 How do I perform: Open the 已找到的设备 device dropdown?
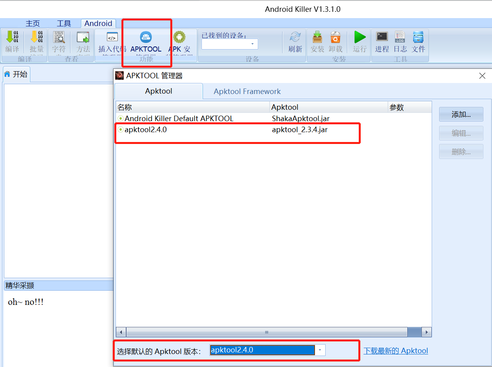click(x=253, y=44)
